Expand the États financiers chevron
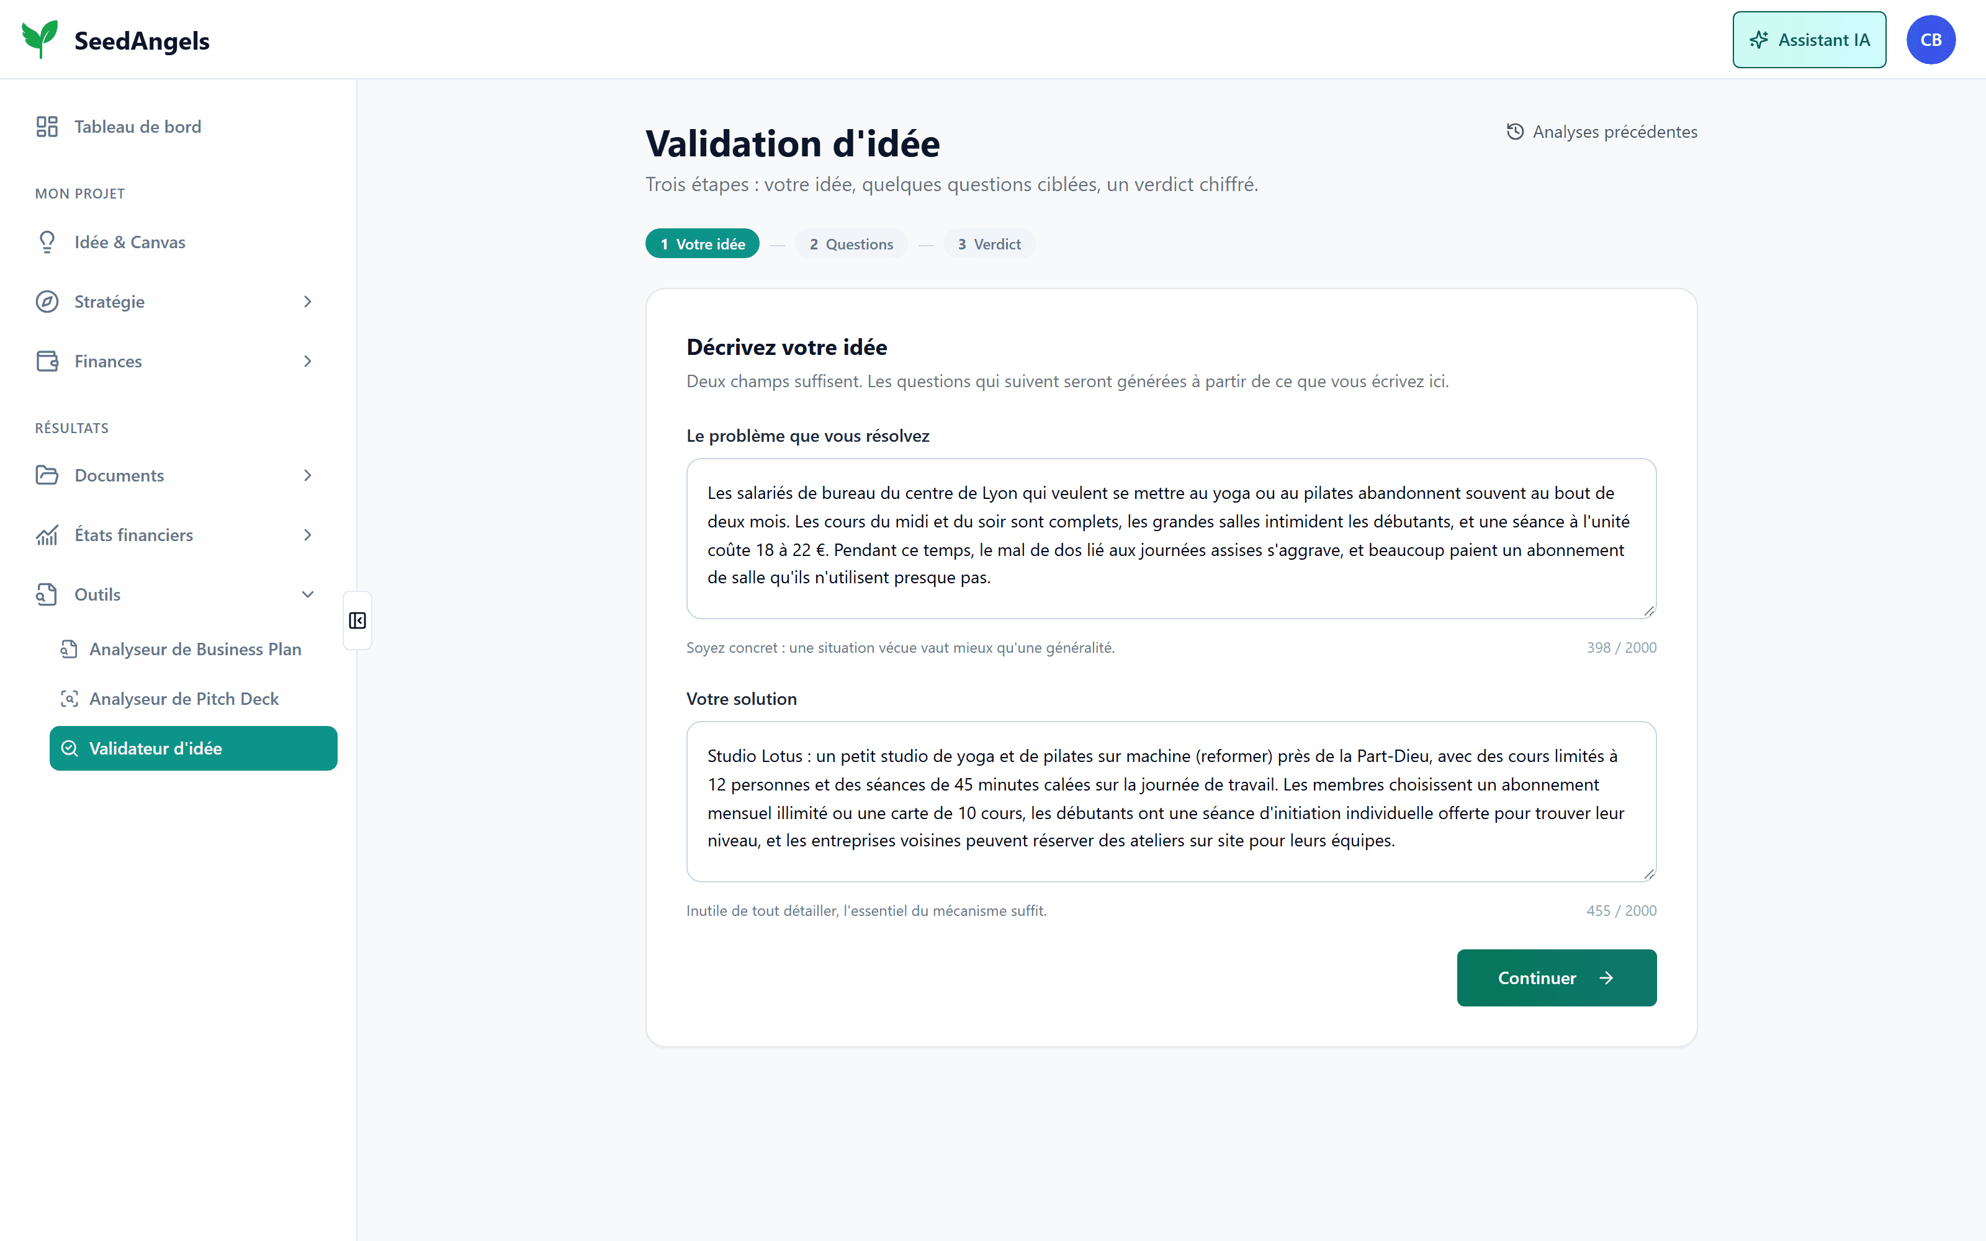1986x1241 pixels. [x=308, y=535]
